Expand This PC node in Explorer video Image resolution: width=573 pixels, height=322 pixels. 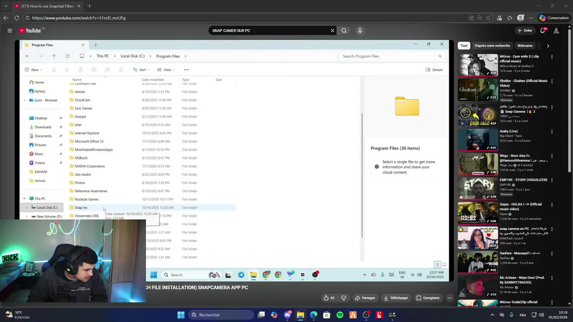pos(25,199)
